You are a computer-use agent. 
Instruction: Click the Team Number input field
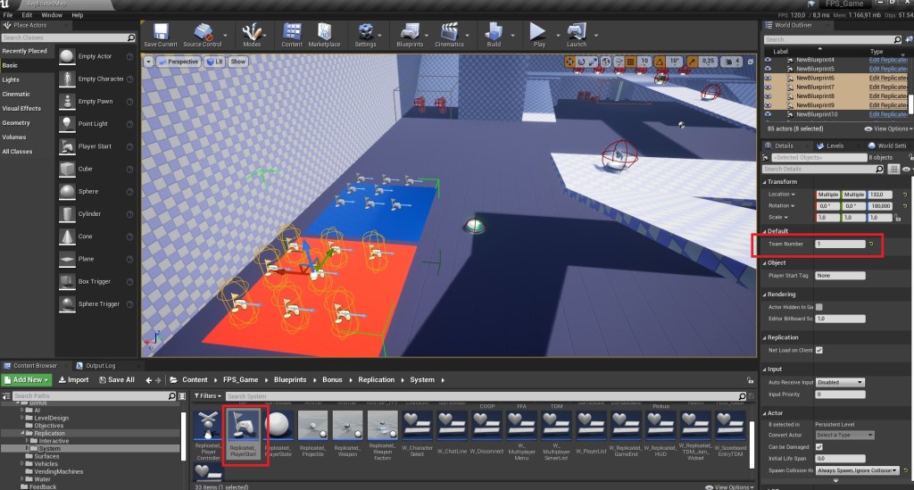pyautogui.click(x=839, y=244)
